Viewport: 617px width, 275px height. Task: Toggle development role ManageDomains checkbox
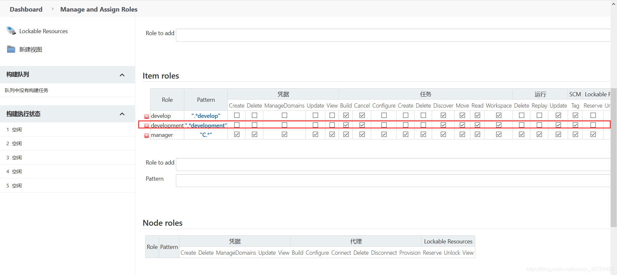pos(284,125)
